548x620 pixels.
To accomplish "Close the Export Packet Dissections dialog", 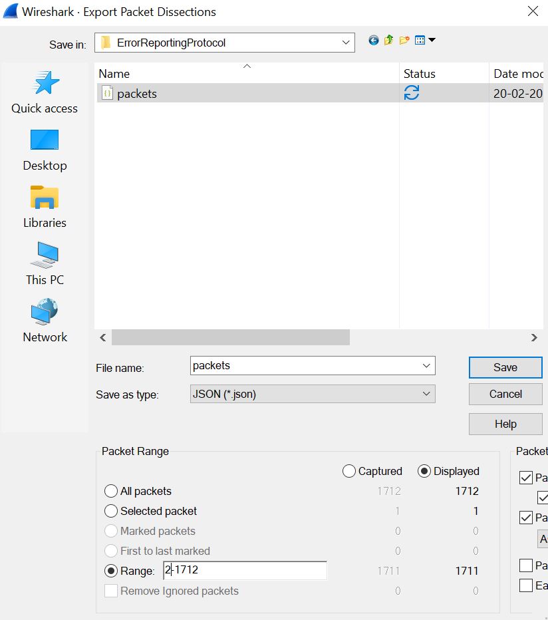I will [x=533, y=11].
